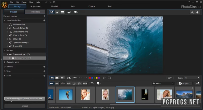Open preferences gear icon in title bar
Viewport: 203px width, 110px height.
click(x=54, y=2)
